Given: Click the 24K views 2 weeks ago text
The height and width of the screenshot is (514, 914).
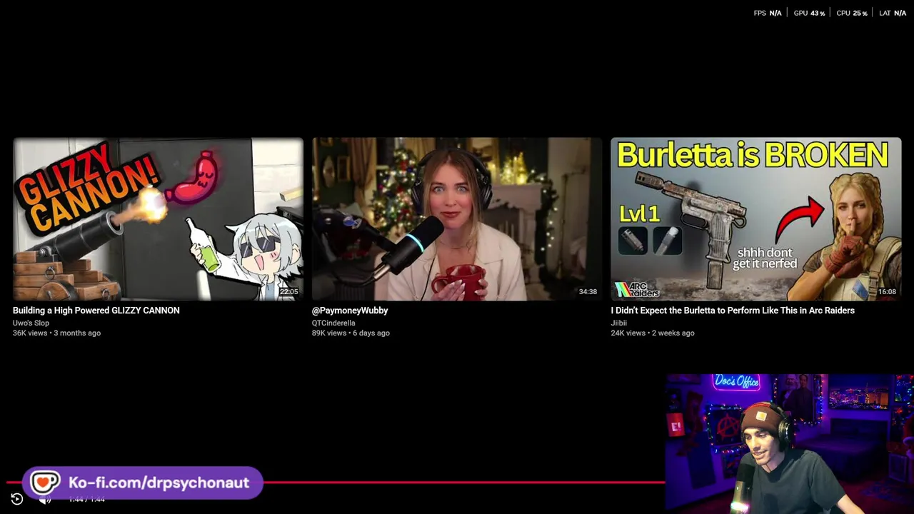Looking at the screenshot, I should tap(653, 333).
